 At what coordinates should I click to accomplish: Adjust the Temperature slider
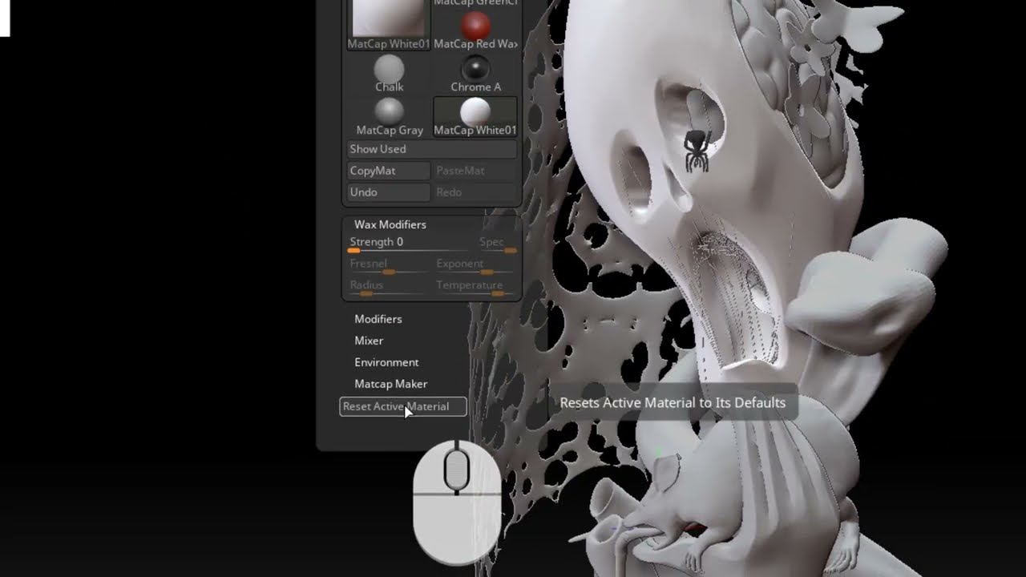tap(476, 287)
